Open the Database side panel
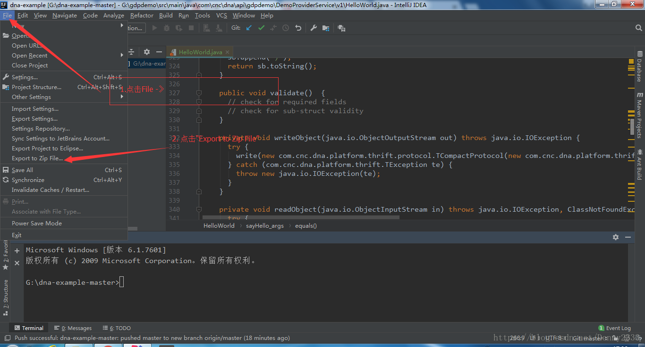 [640, 66]
